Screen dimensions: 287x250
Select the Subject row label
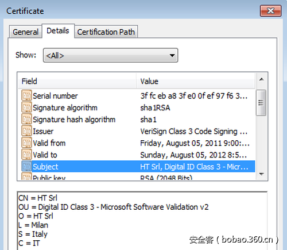[x=45, y=167]
